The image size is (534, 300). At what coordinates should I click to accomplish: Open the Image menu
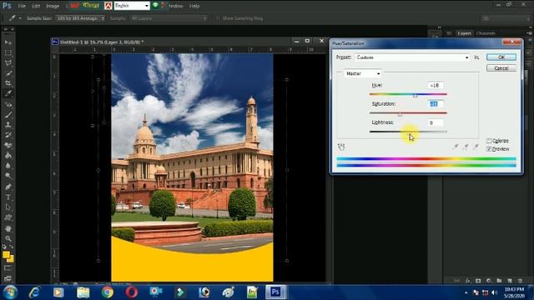pyautogui.click(x=53, y=6)
